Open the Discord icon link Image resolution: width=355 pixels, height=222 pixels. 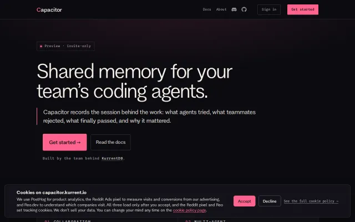coord(234,9)
